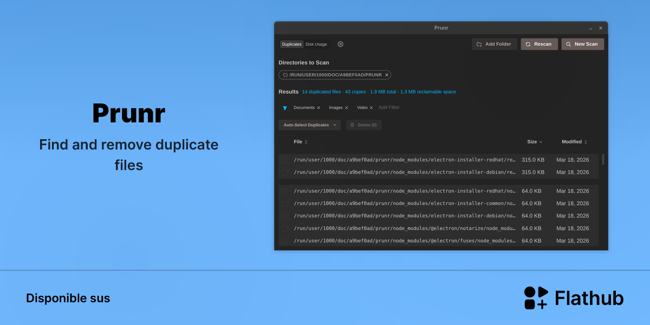This screenshot has width=650, height=325.
Task: Open the hexagon settings icon
Action: click(x=340, y=44)
